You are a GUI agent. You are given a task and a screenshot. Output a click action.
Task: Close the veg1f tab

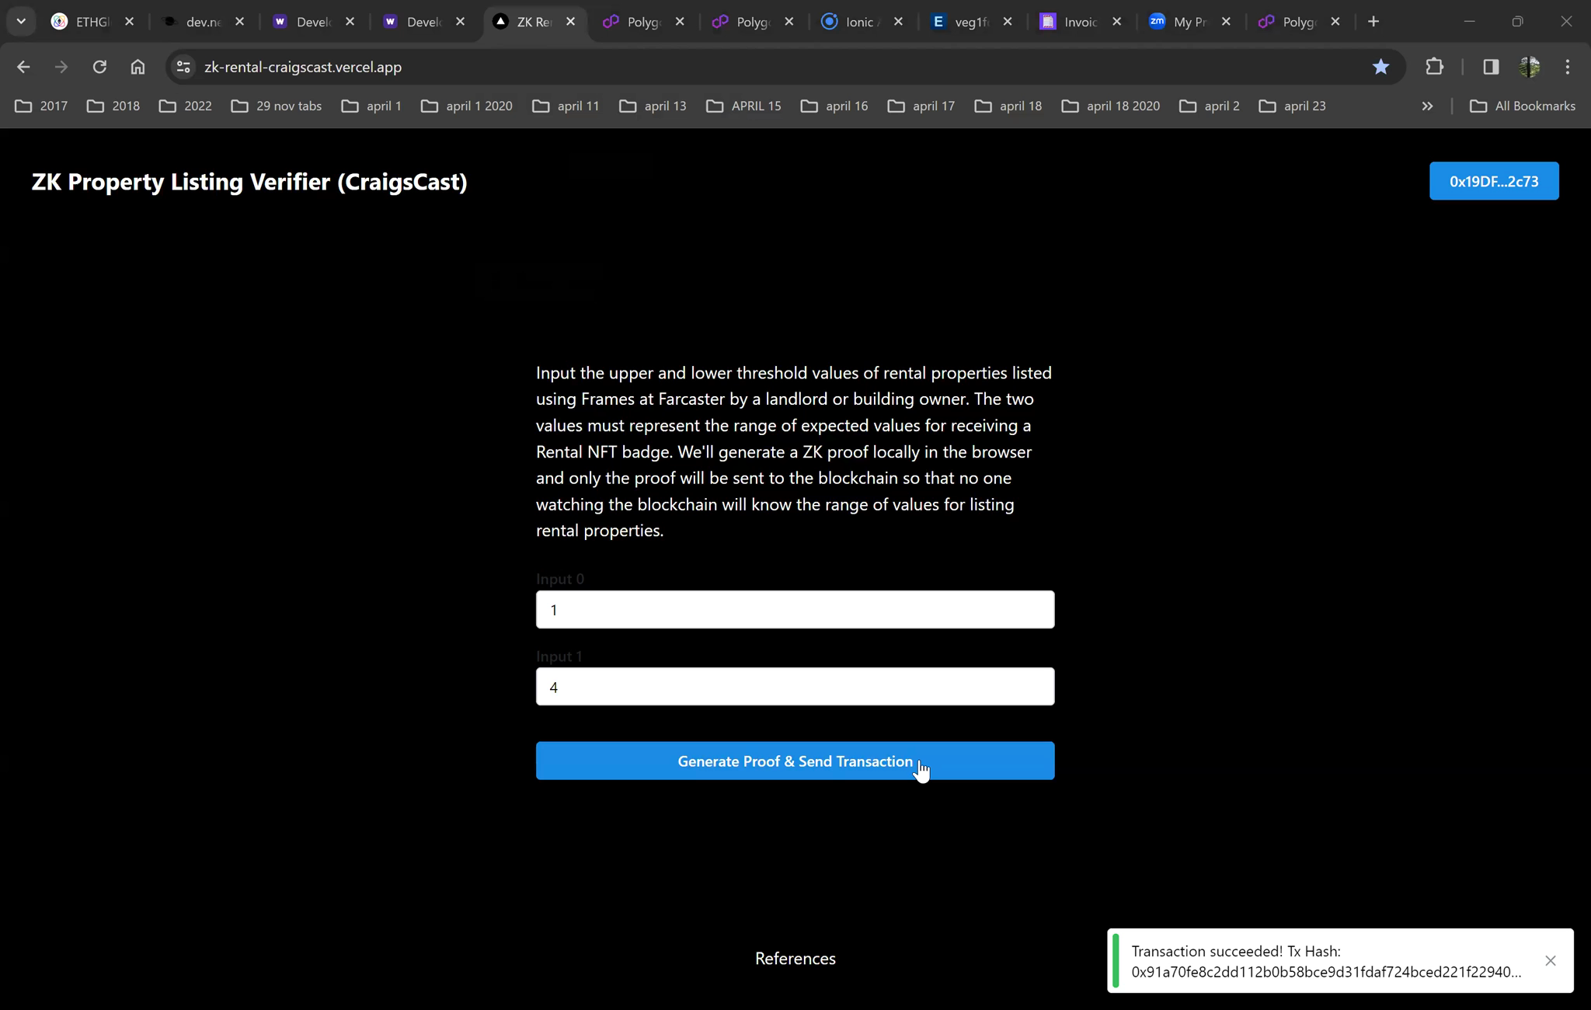(x=1008, y=22)
